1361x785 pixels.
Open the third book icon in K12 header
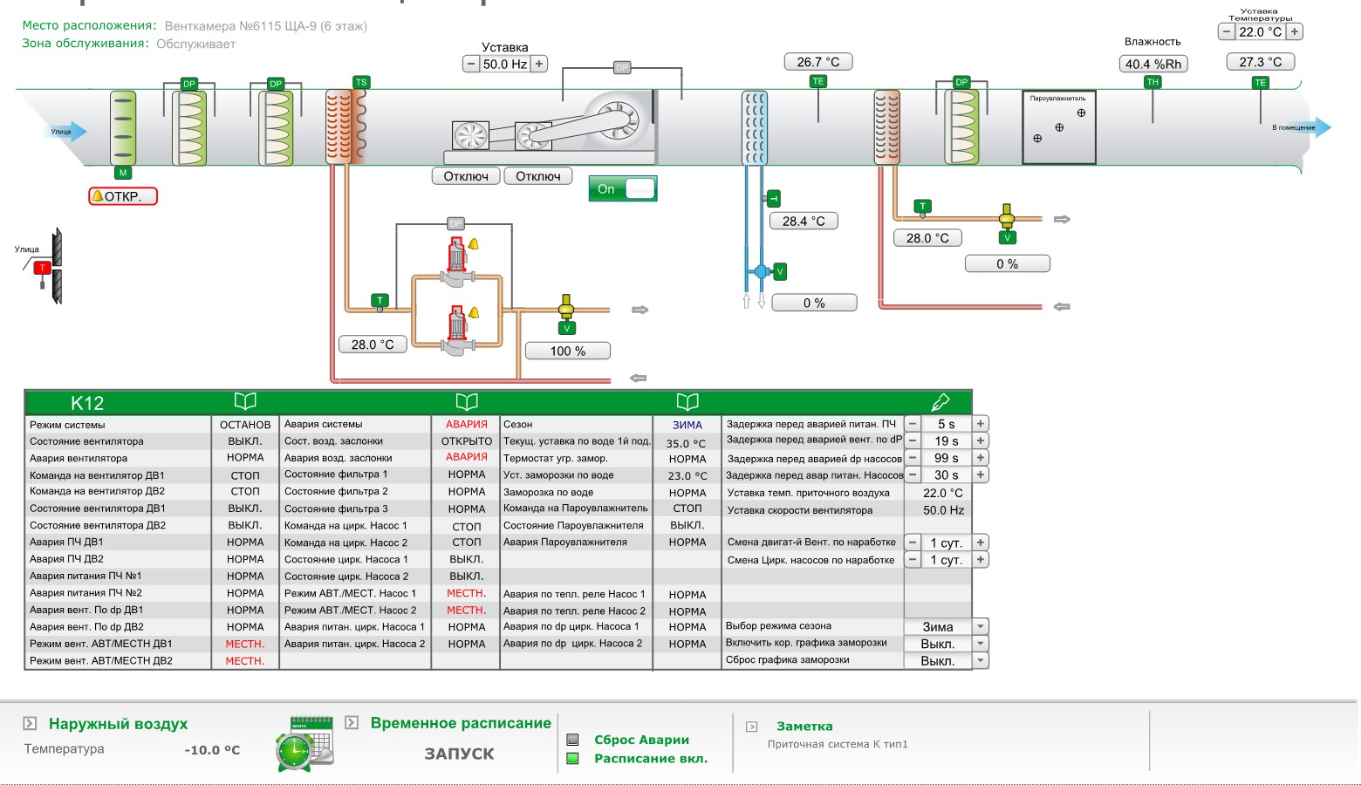click(687, 401)
